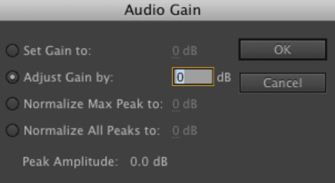Click the "Adjust Gain by:" label text
Image resolution: width=335 pixels, height=183 pixels.
(68, 78)
